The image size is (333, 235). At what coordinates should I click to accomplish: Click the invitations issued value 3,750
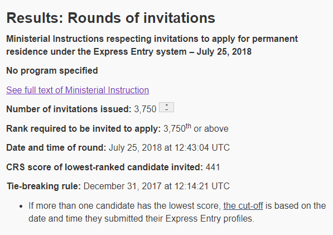click(145, 109)
